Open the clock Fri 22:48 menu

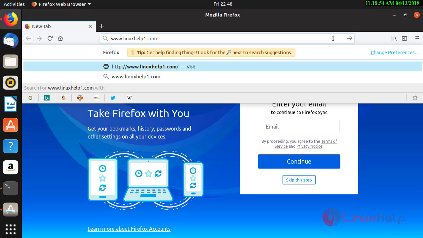pyautogui.click(x=223, y=4)
